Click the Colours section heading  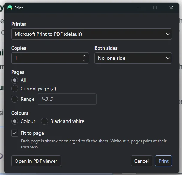click(20, 113)
